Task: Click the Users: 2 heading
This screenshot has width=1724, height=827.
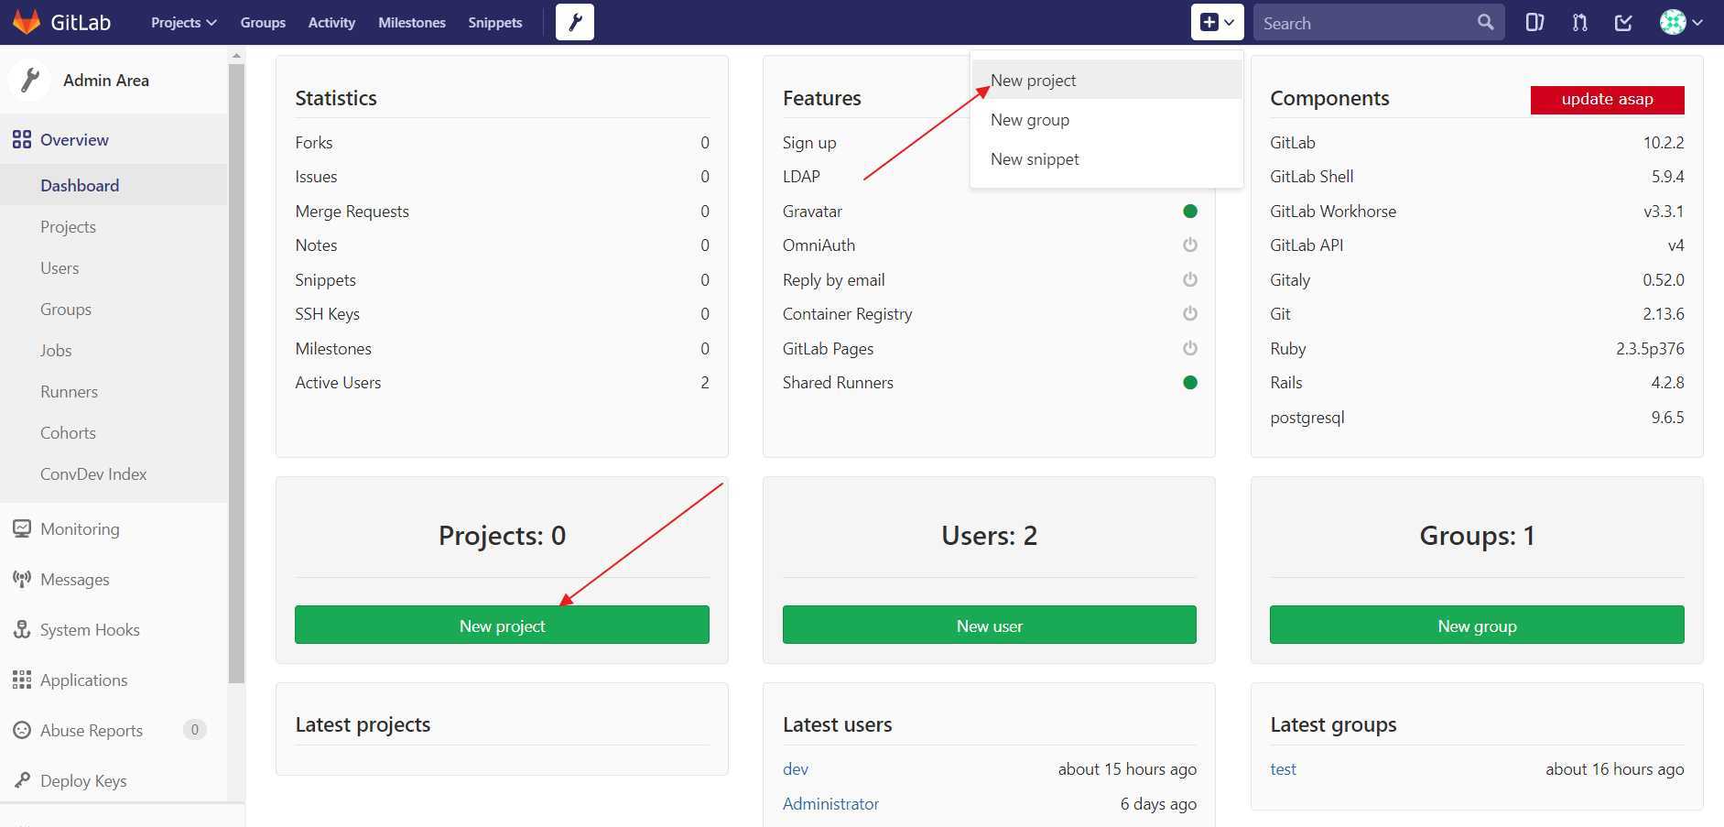Action: tap(989, 535)
